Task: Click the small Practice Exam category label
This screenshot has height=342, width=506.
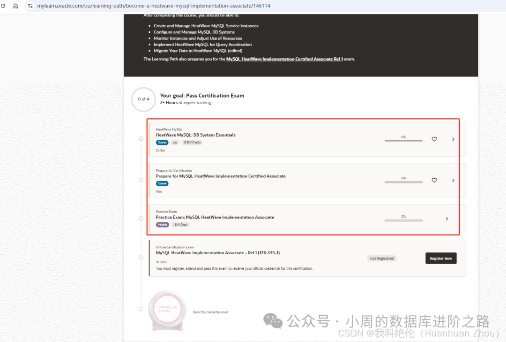Action: (x=166, y=212)
